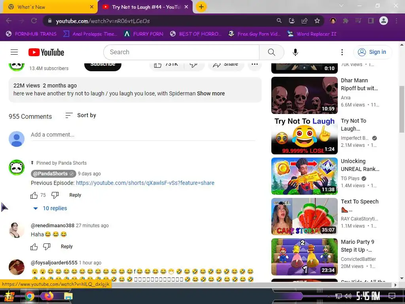This screenshot has height=304, width=405.
Task: Click the search magnifier button
Action: point(271,52)
